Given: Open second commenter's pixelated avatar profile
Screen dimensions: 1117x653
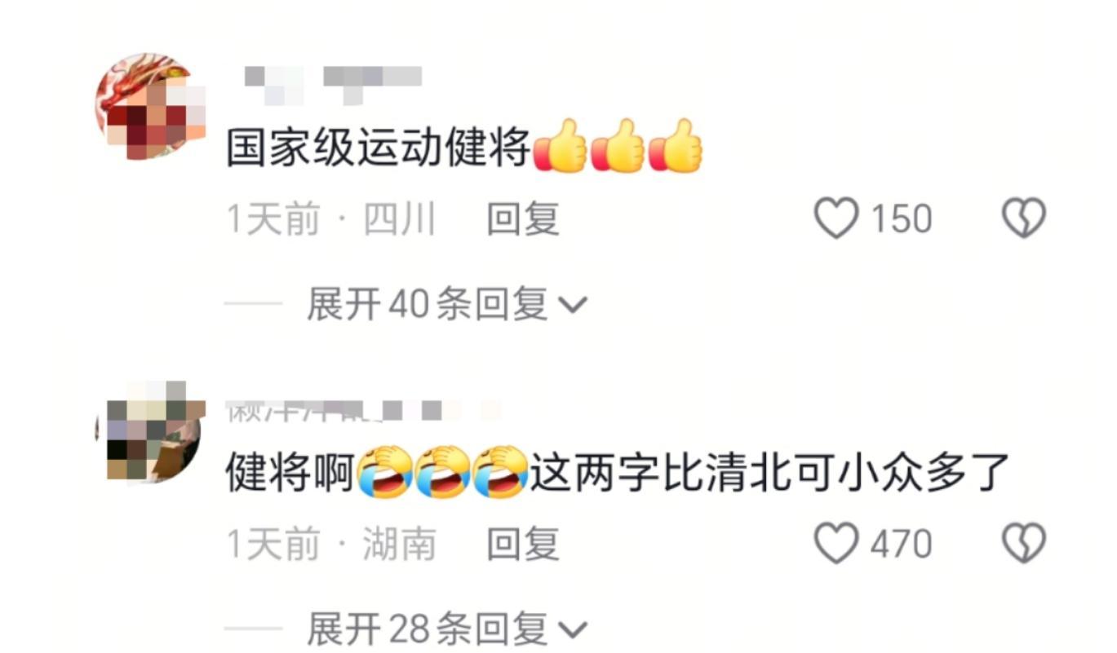Looking at the screenshot, I should (148, 431).
